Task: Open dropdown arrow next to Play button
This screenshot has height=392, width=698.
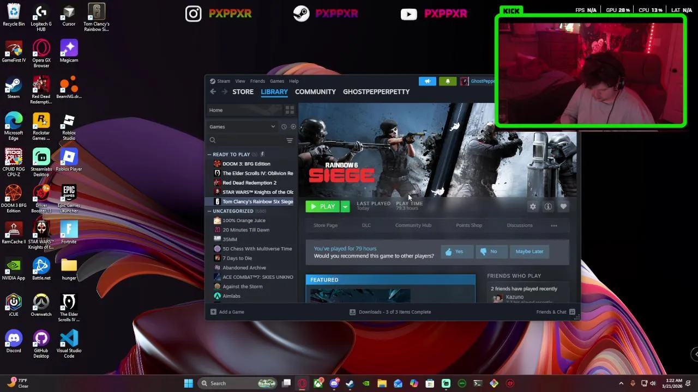Action: (x=345, y=207)
